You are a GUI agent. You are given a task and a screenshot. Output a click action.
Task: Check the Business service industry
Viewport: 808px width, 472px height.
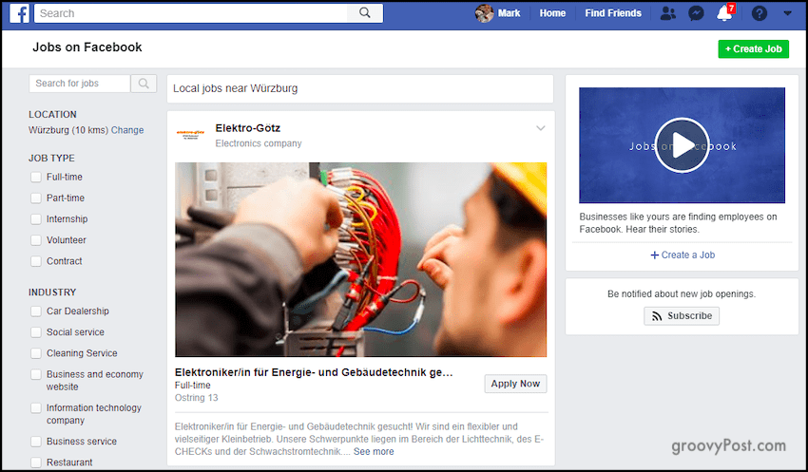pyautogui.click(x=35, y=442)
